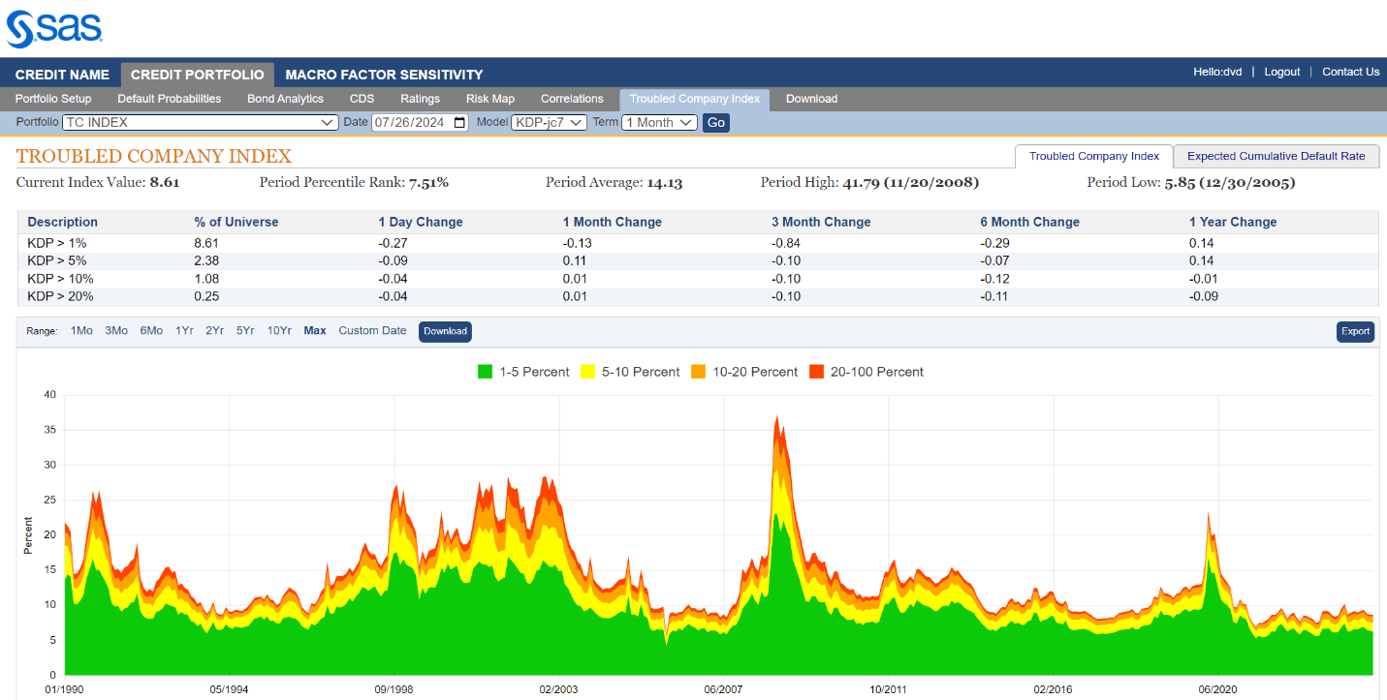Toggle the red 20-100 Percent legend swatch
1387x700 pixels.
point(816,372)
